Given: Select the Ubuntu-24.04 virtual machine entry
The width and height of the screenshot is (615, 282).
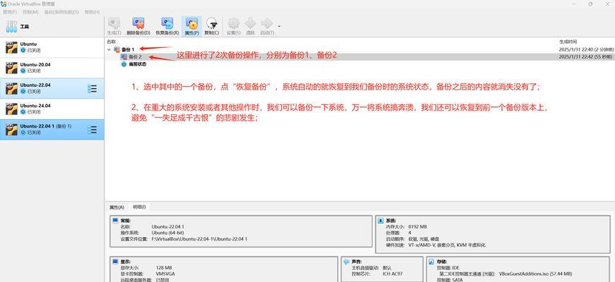Looking at the screenshot, I should [52, 109].
